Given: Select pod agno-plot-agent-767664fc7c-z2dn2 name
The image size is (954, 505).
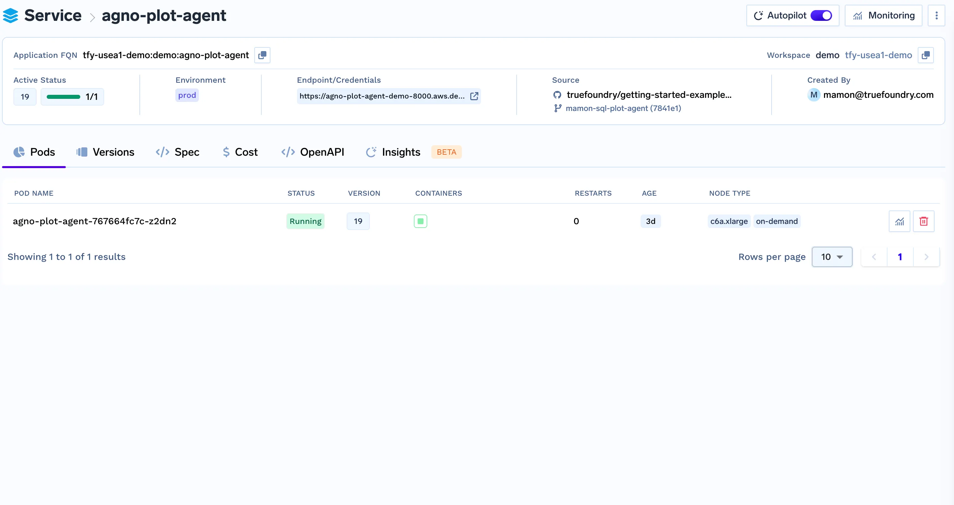Looking at the screenshot, I should tap(94, 221).
